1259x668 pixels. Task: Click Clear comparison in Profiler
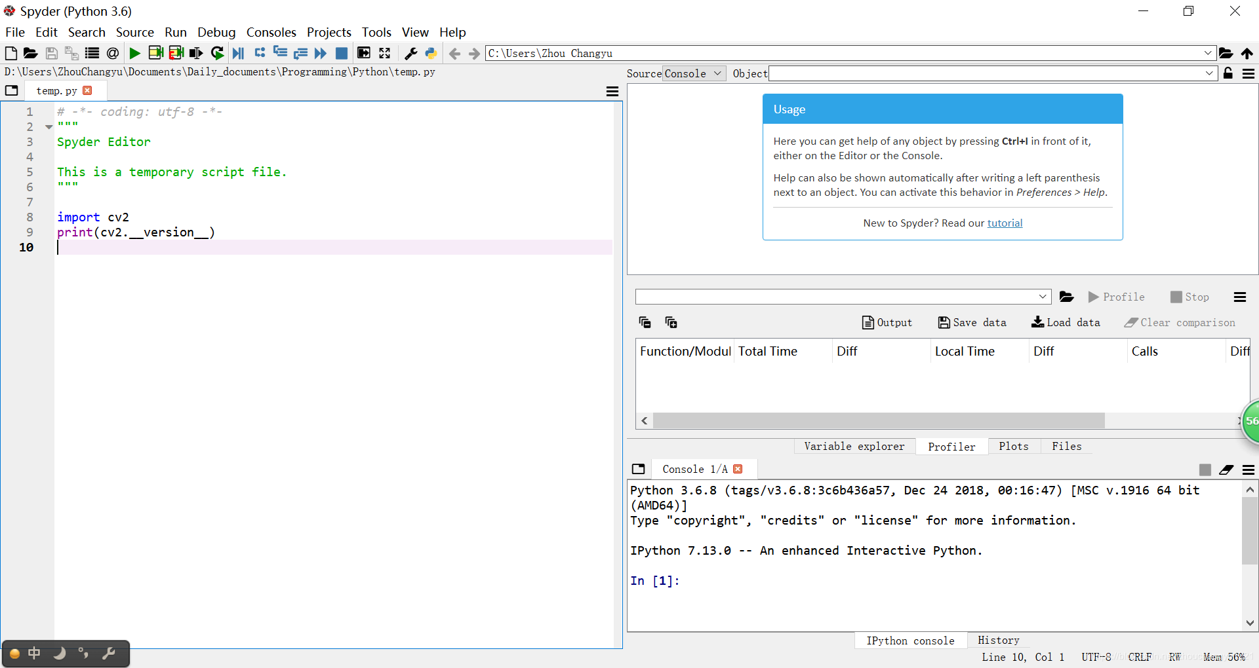[1180, 322]
